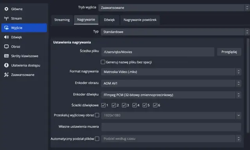Screen dimensions: 250x150
Task: Uncheck audio track 1 checkbox
Action: (103, 105)
